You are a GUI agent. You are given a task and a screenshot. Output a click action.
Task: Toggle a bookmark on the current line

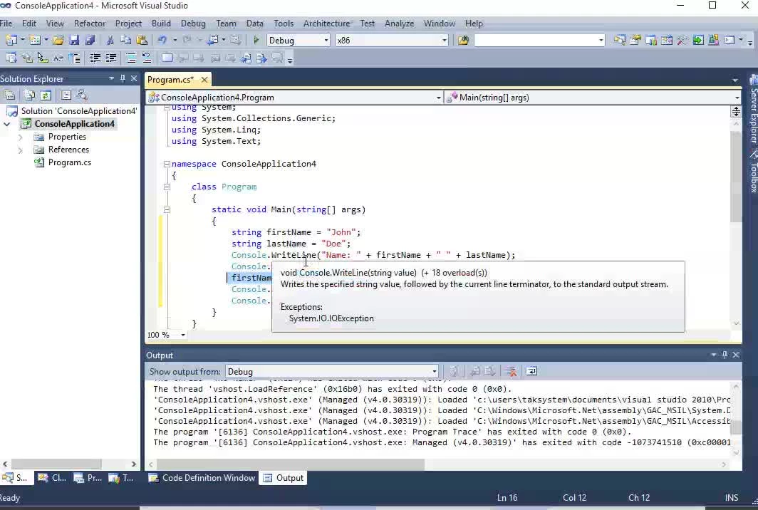tap(167, 58)
